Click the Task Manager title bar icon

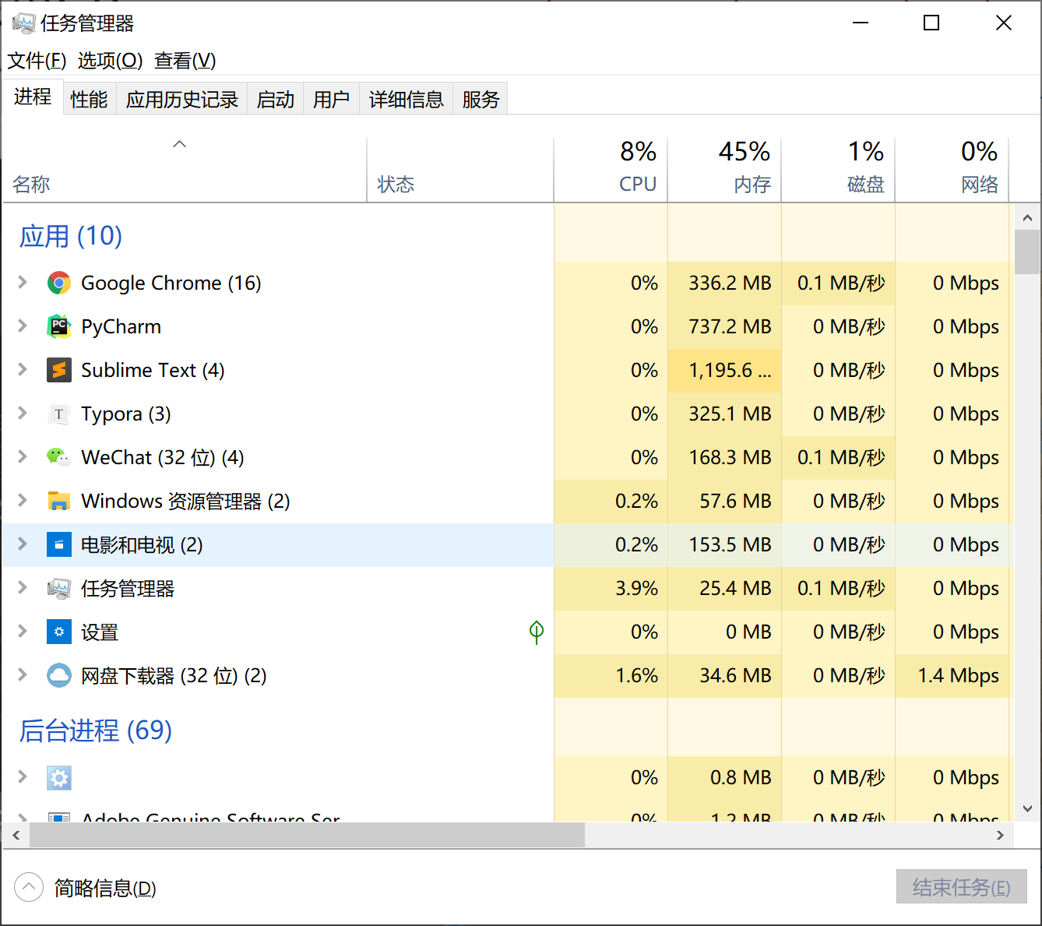point(24,23)
